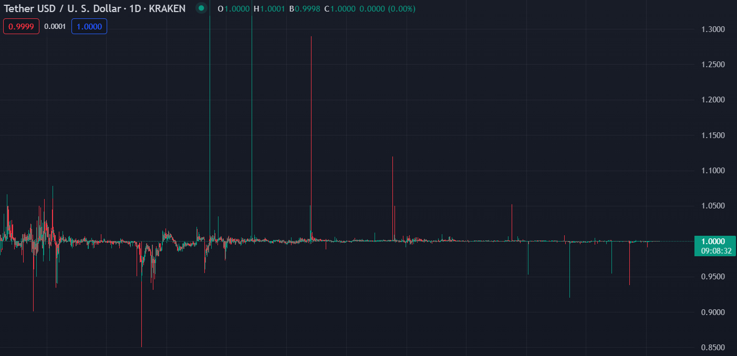Image resolution: width=737 pixels, height=356 pixels.
Task: Click the 1.1000 price axis label
Action: tap(713, 171)
